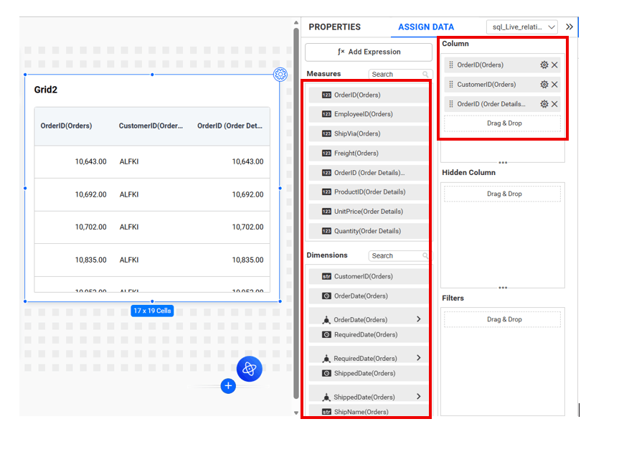Click drag handle of CustomerID(Orders) column item
This screenshot has width=629, height=452.
(x=451, y=84)
